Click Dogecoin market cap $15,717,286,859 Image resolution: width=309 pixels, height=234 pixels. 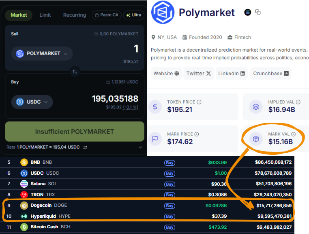click(274, 206)
